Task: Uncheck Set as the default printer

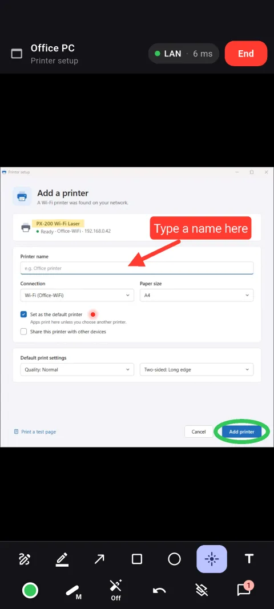Action: [24, 314]
